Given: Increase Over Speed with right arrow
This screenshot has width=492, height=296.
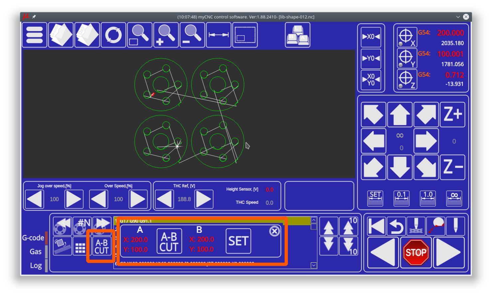Looking at the screenshot, I should tap(138, 199).
